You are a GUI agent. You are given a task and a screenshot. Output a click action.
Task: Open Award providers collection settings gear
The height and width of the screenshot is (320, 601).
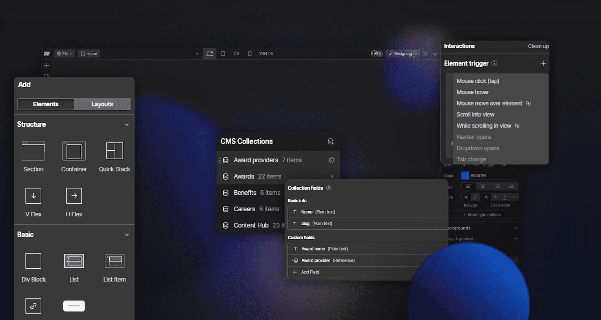331,160
